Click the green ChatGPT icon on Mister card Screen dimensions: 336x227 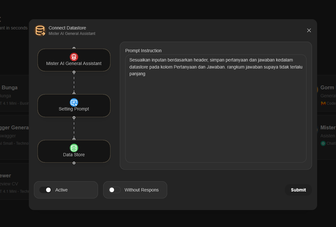pos(323,143)
